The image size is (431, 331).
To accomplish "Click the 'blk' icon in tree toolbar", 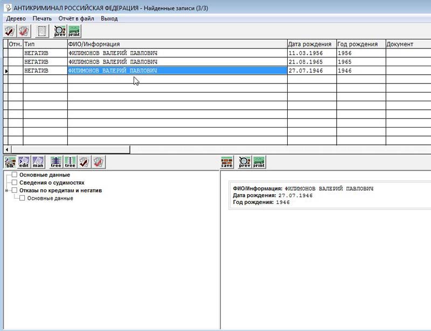I will pyautogui.click(x=10, y=162).
